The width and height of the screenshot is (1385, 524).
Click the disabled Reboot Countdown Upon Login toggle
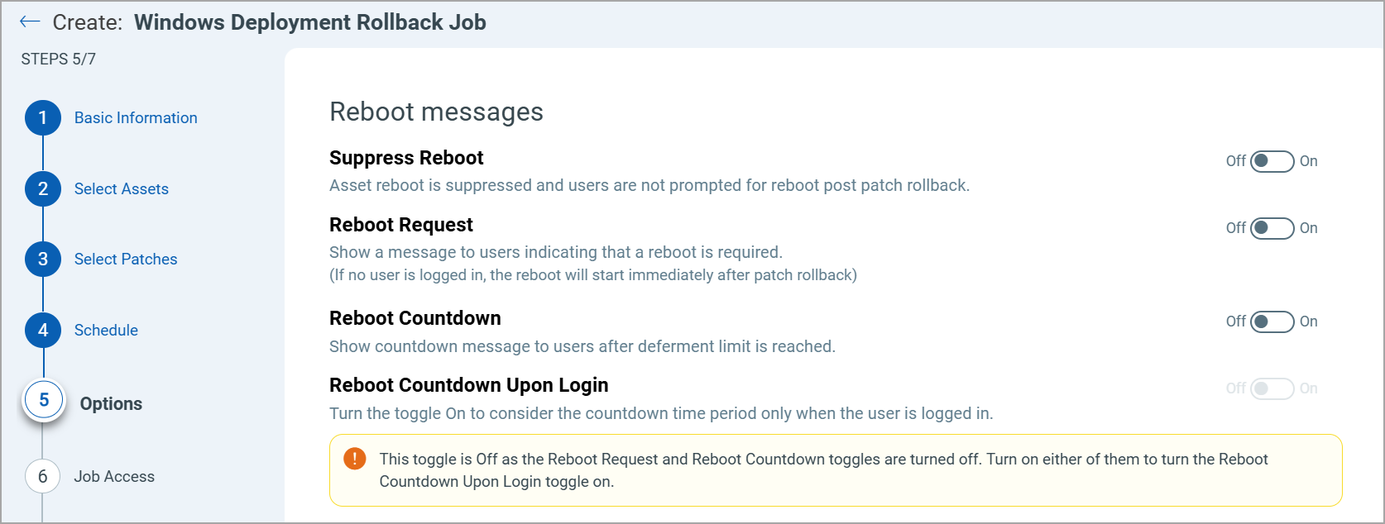pyautogui.click(x=1272, y=388)
